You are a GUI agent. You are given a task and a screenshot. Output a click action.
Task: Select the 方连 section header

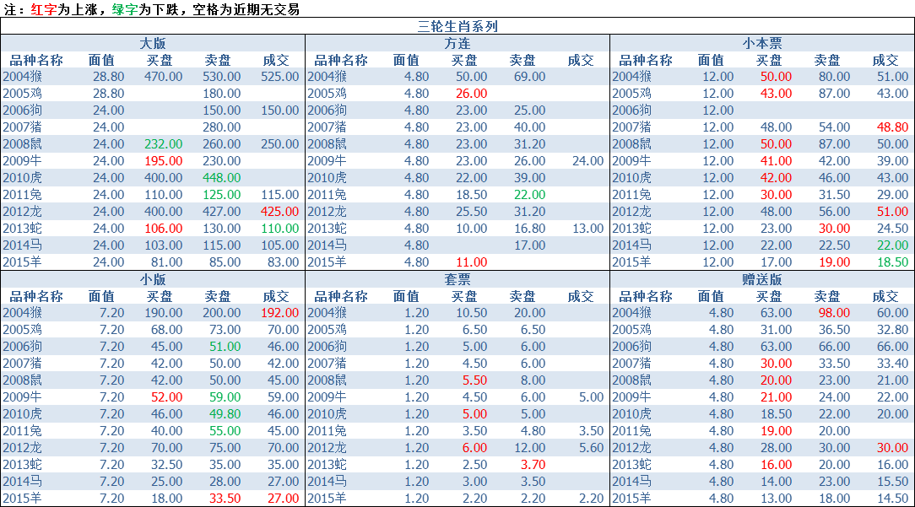click(x=457, y=43)
